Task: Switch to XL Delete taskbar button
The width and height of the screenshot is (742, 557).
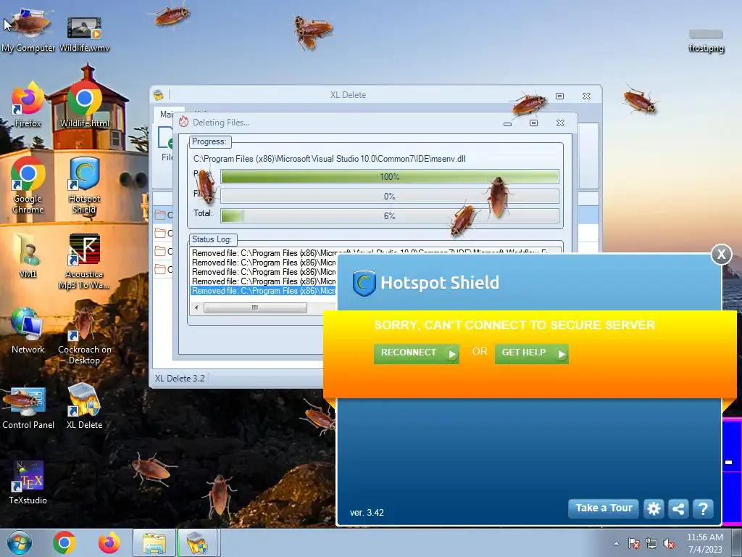Action: [x=197, y=542]
